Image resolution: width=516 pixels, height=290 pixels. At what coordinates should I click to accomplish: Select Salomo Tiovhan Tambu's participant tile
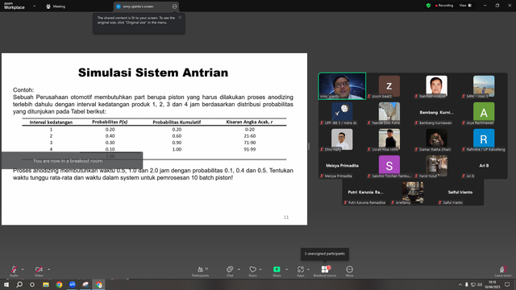coord(389,166)
